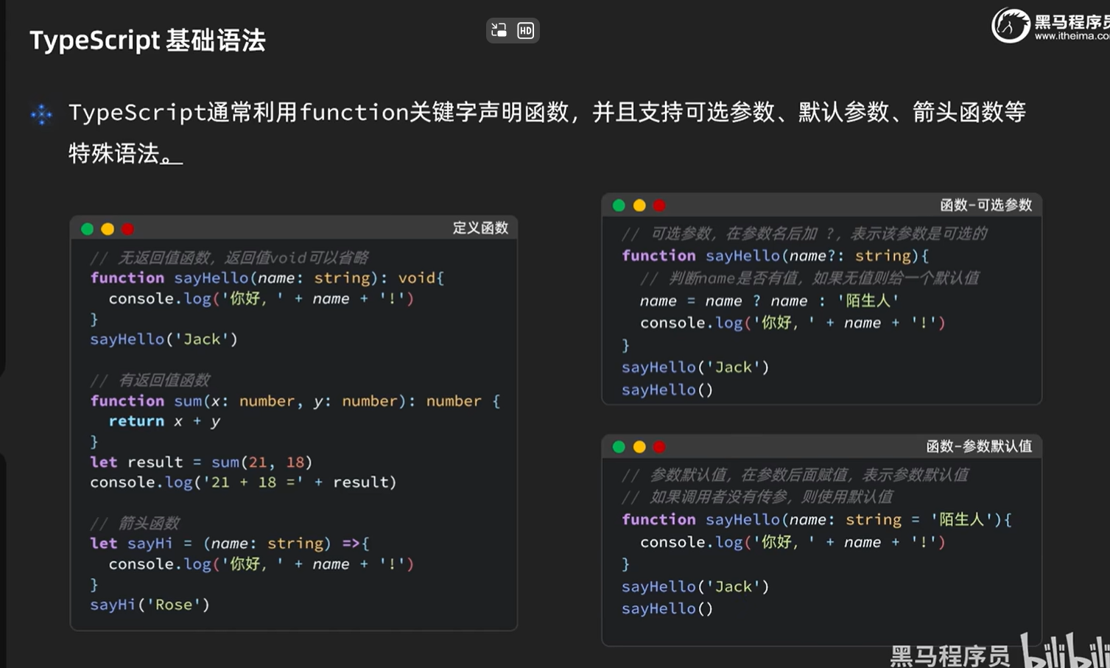Click the 黑马程序员 watermark text at bottom
This screenshot has height=668, width=1110.
(949, 655)
